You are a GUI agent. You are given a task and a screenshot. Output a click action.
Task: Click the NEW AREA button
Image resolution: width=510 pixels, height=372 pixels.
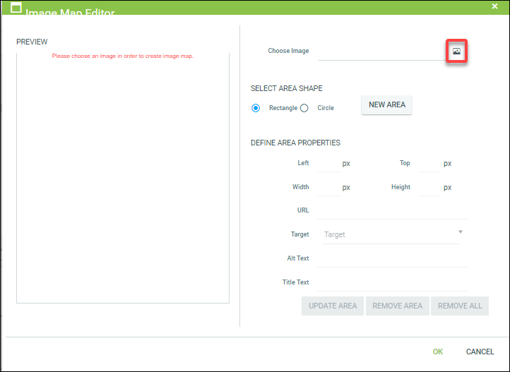[x=386, y=105]
